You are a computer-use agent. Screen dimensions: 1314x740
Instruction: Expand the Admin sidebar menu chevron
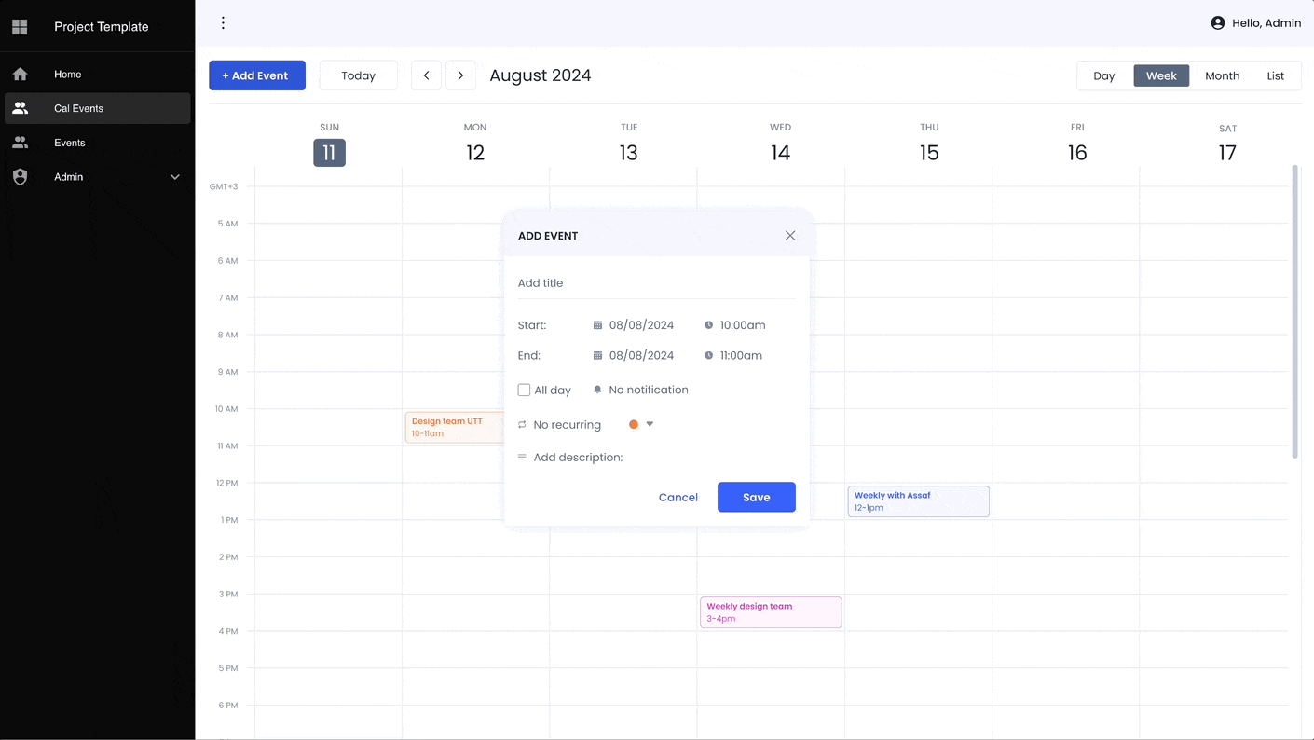174,177
